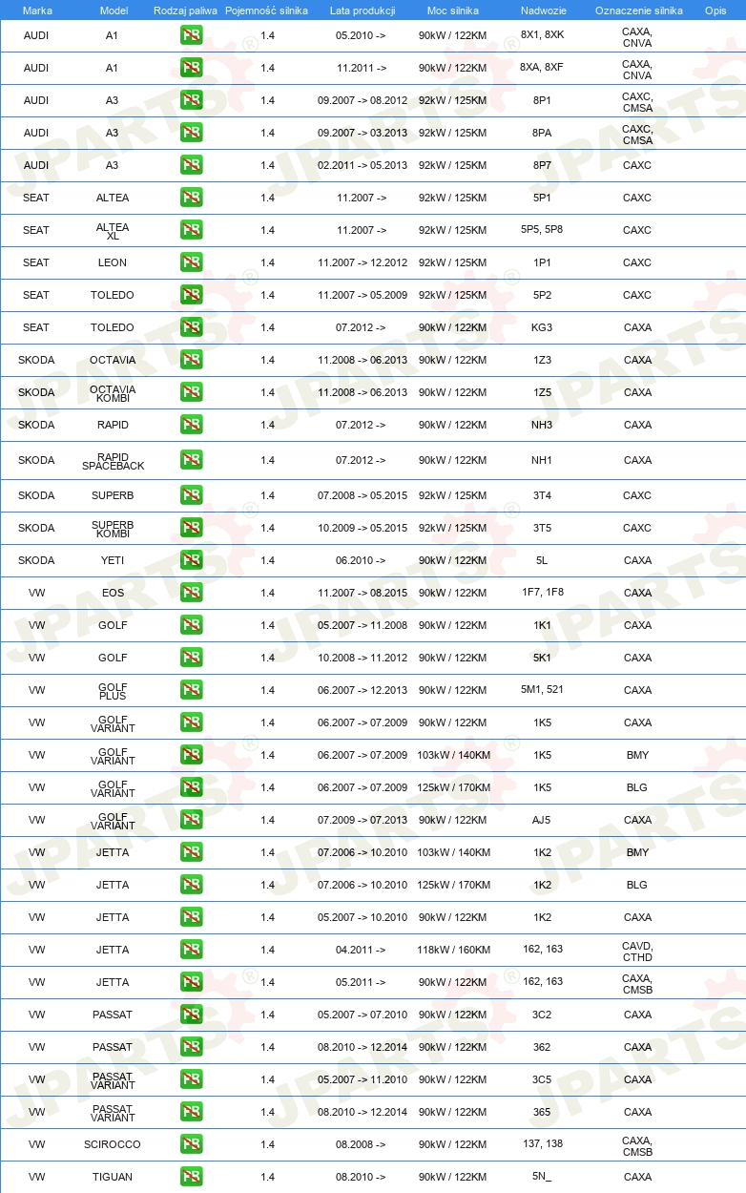Select the 1Z5 body code cell
Screen dimensions: 746x1193
(542, 392)
